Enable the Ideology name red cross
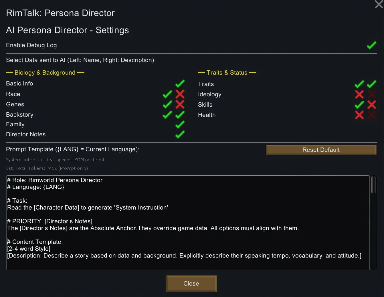 tap(359, 94)
